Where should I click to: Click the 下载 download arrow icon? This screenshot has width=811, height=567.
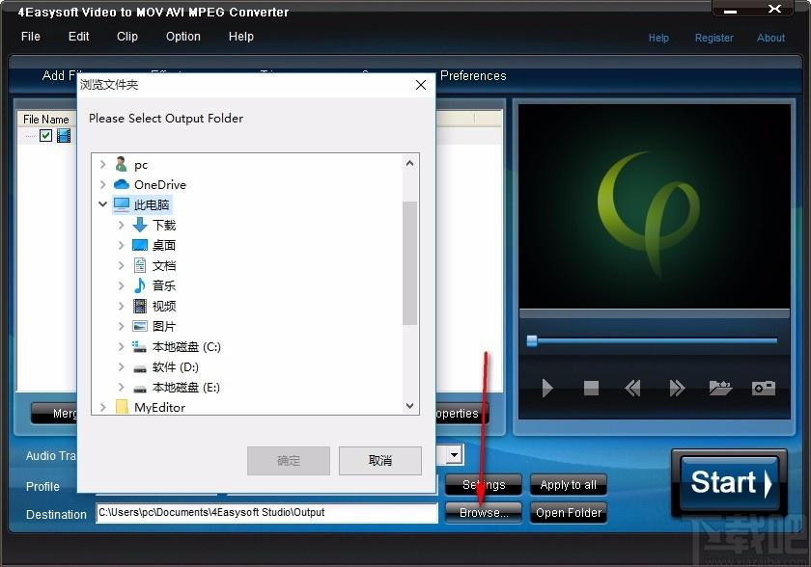coord(140,225)
